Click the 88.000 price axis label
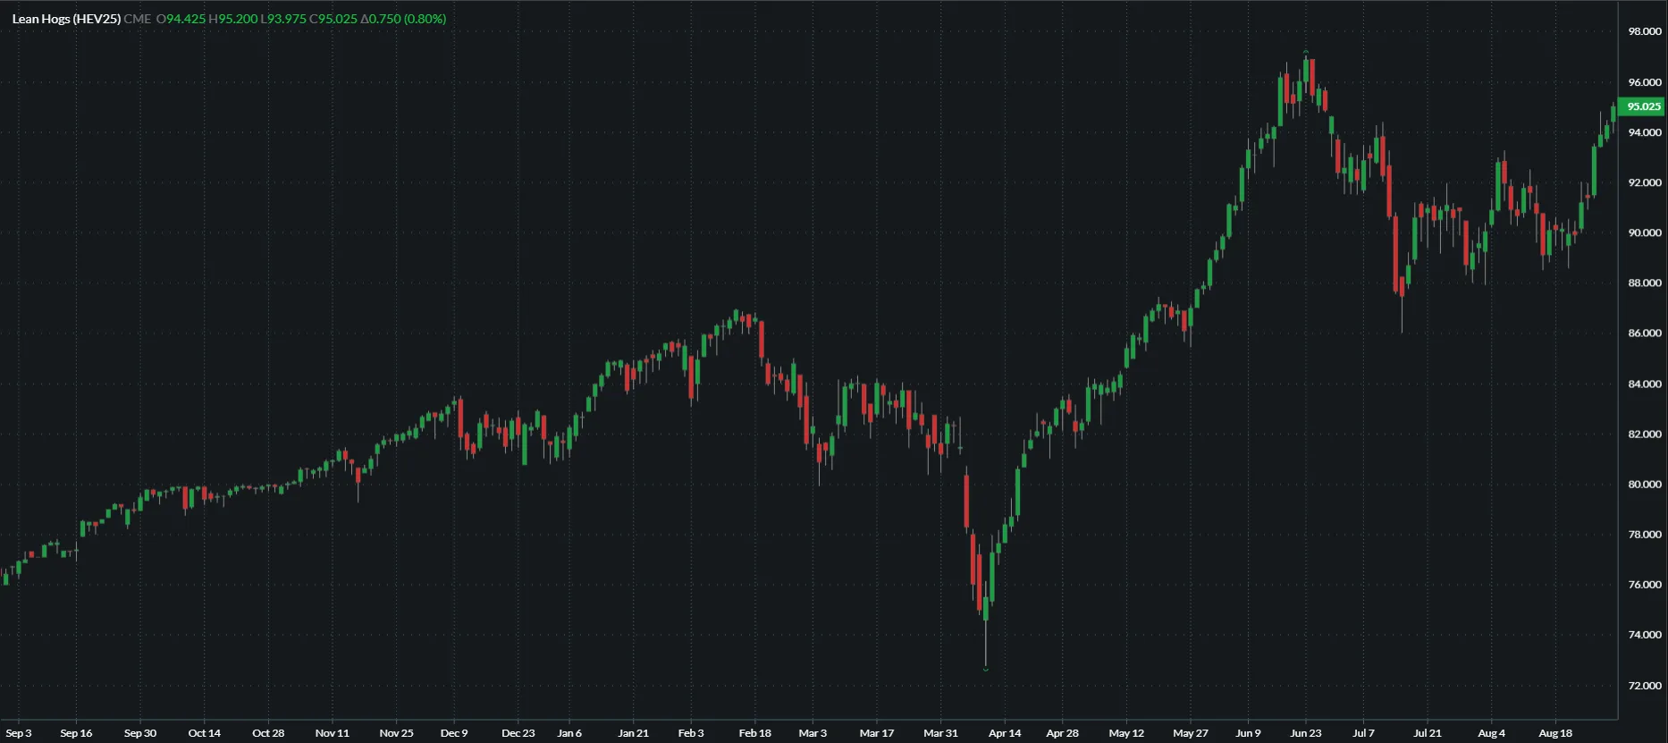The height and width of the screenshot is (743, 1668). coord(1645,283)
